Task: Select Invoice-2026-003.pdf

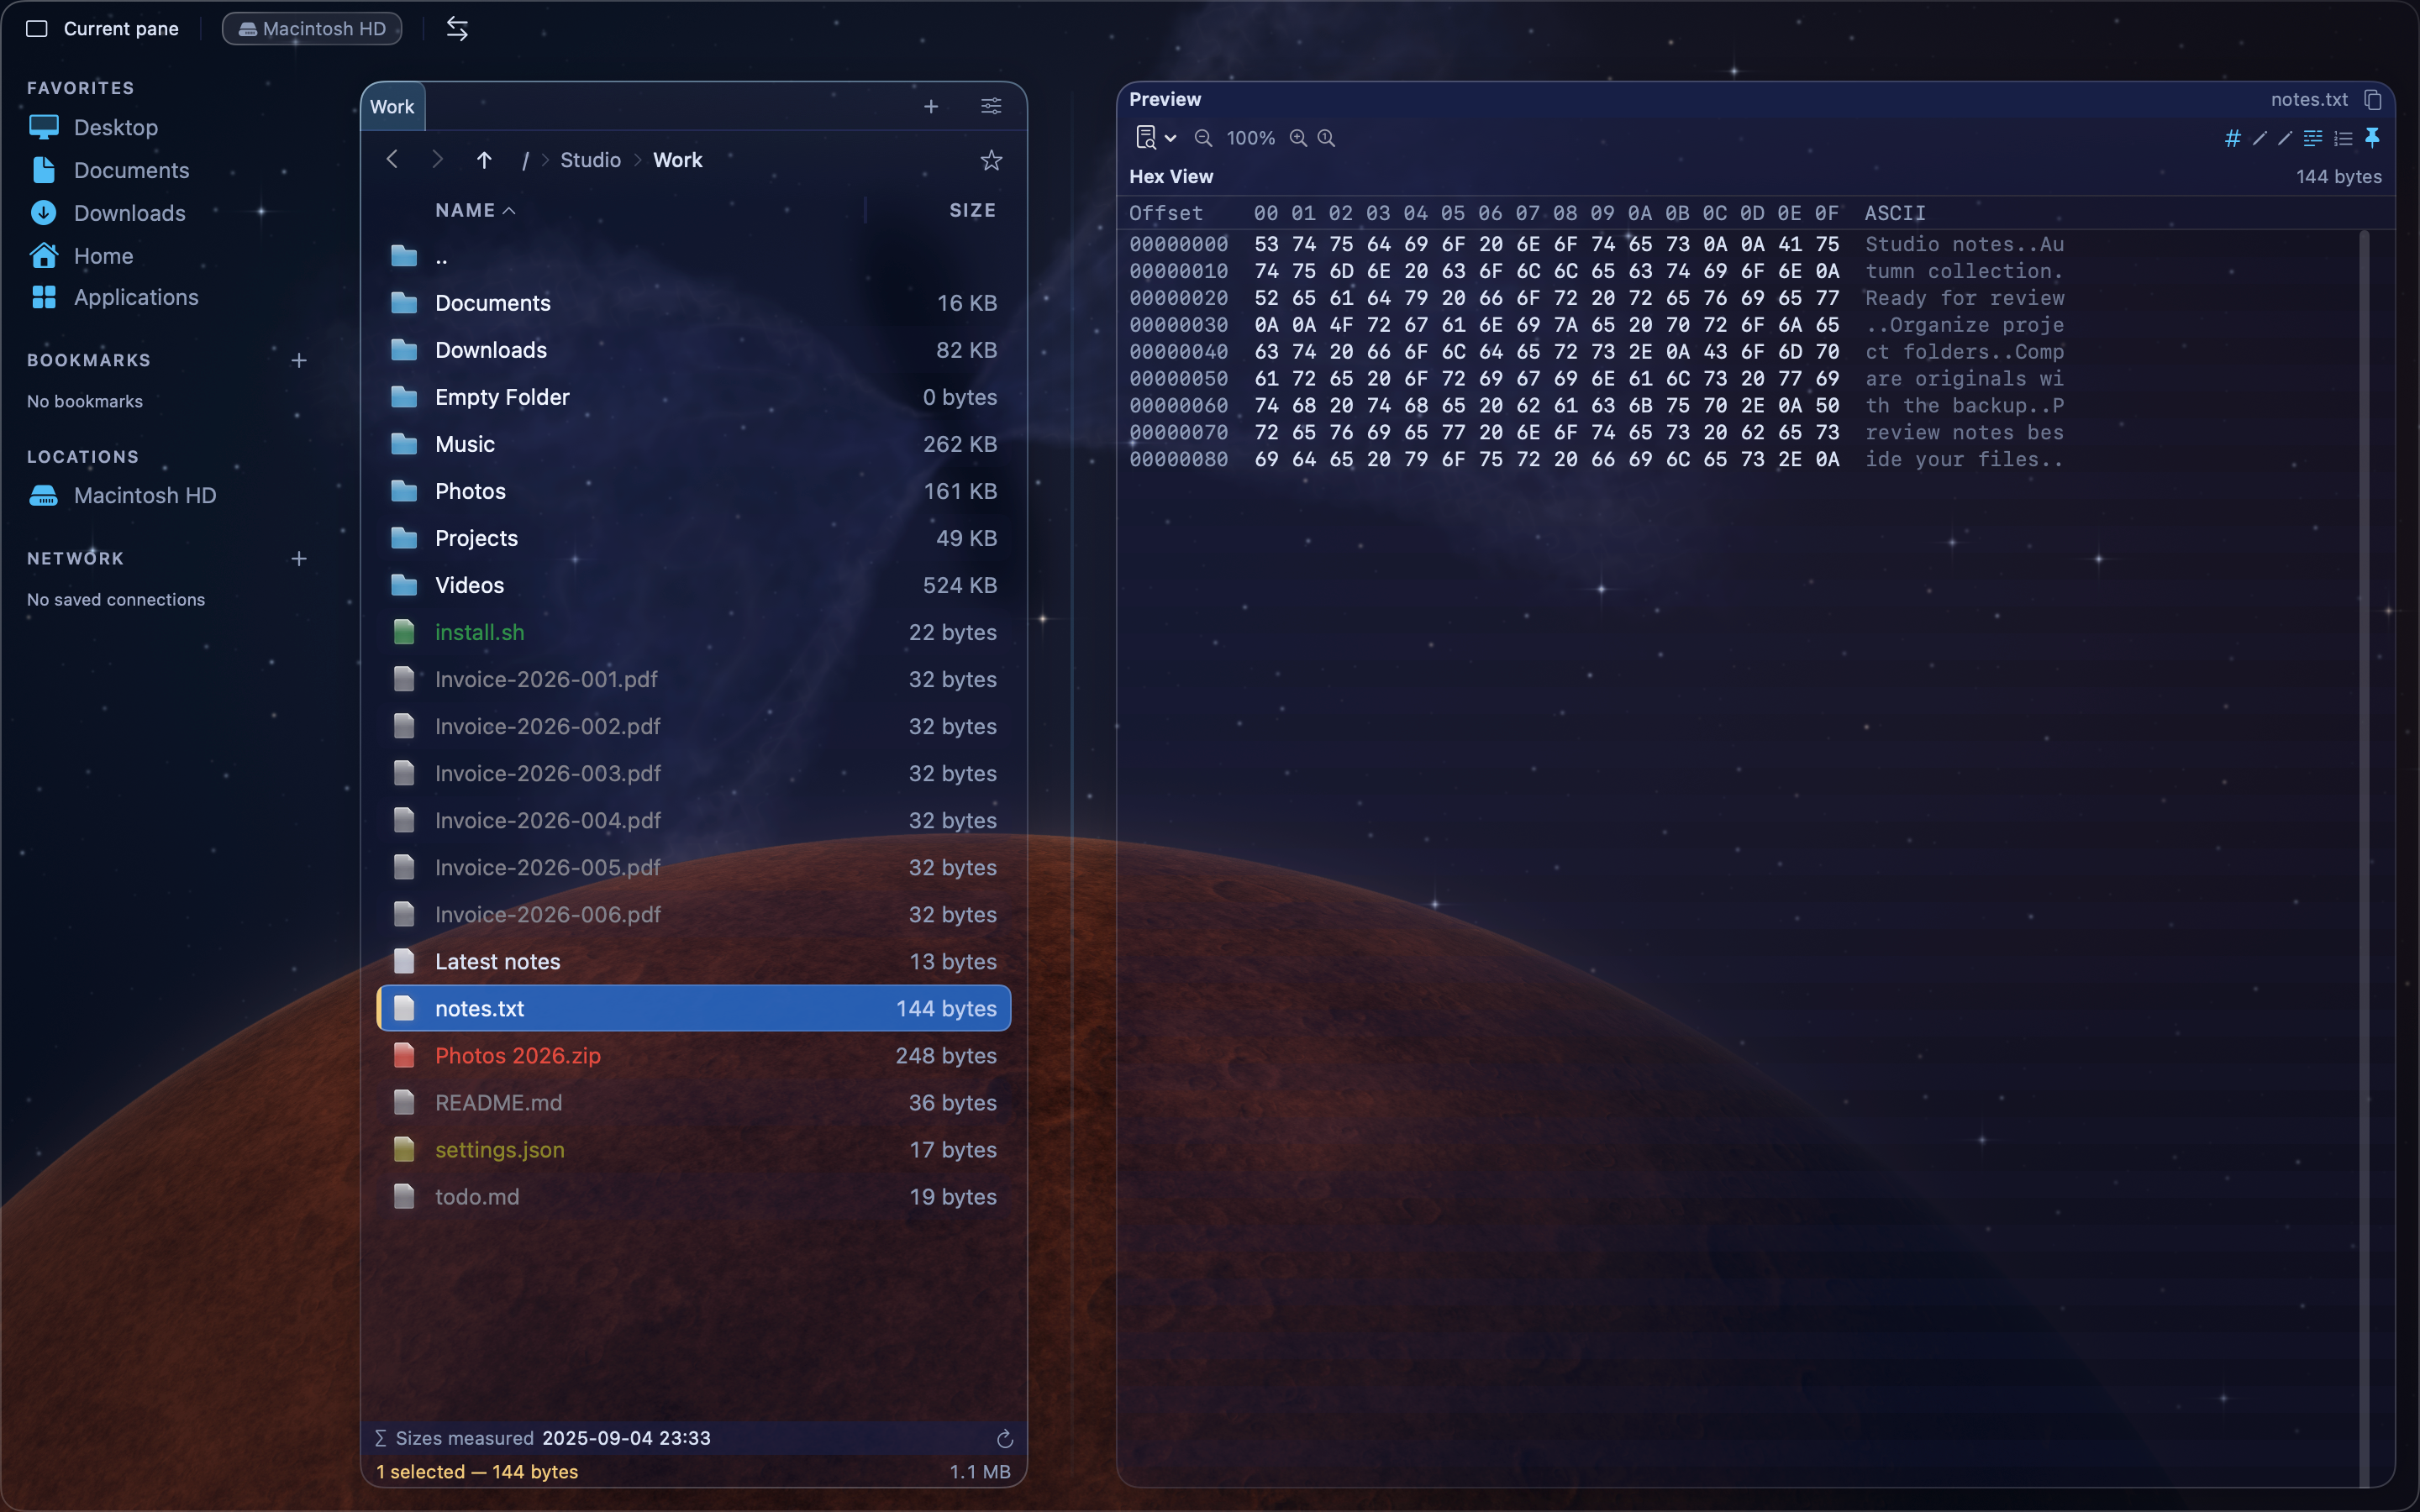Action: pos(694,773)
